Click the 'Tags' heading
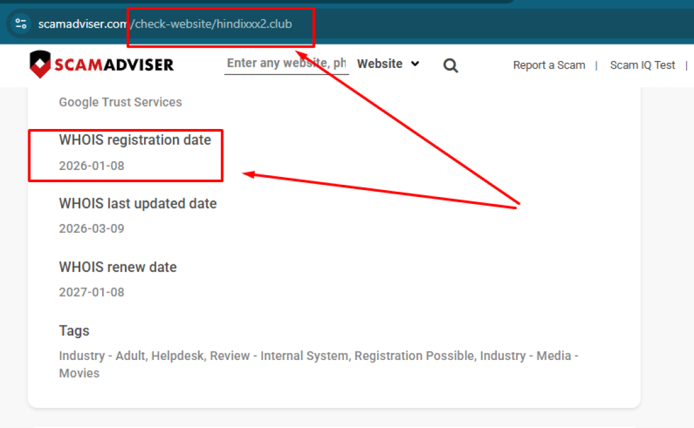694x428 pixels. [x=75, y=330]
